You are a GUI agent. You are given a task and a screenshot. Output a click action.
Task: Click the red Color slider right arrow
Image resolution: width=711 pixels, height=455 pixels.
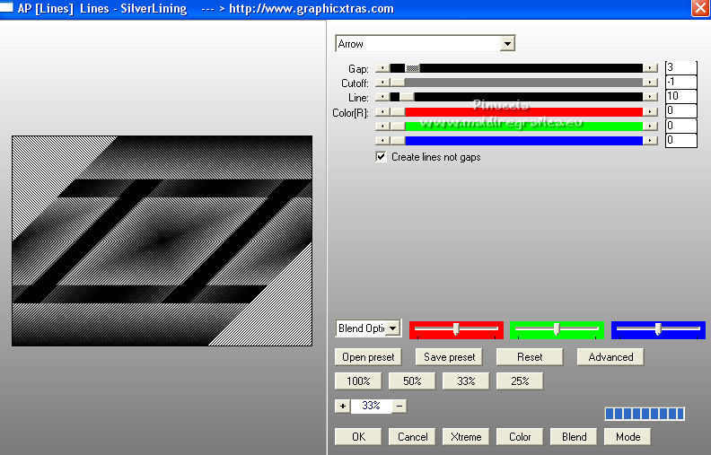click(650, 112)
